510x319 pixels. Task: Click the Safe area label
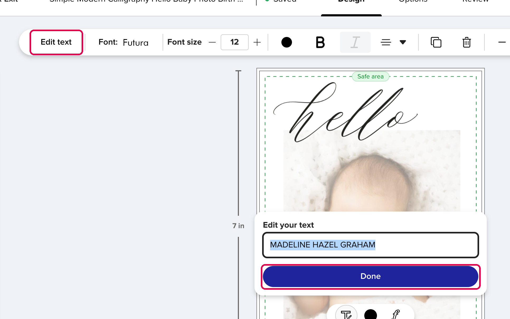[370, 77]
